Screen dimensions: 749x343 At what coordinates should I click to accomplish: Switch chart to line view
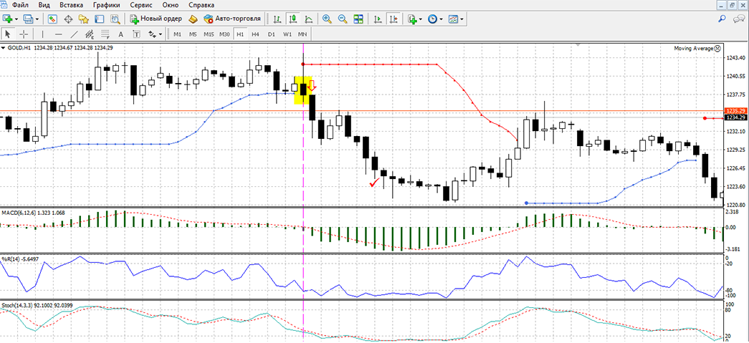[x=308, y=19]
